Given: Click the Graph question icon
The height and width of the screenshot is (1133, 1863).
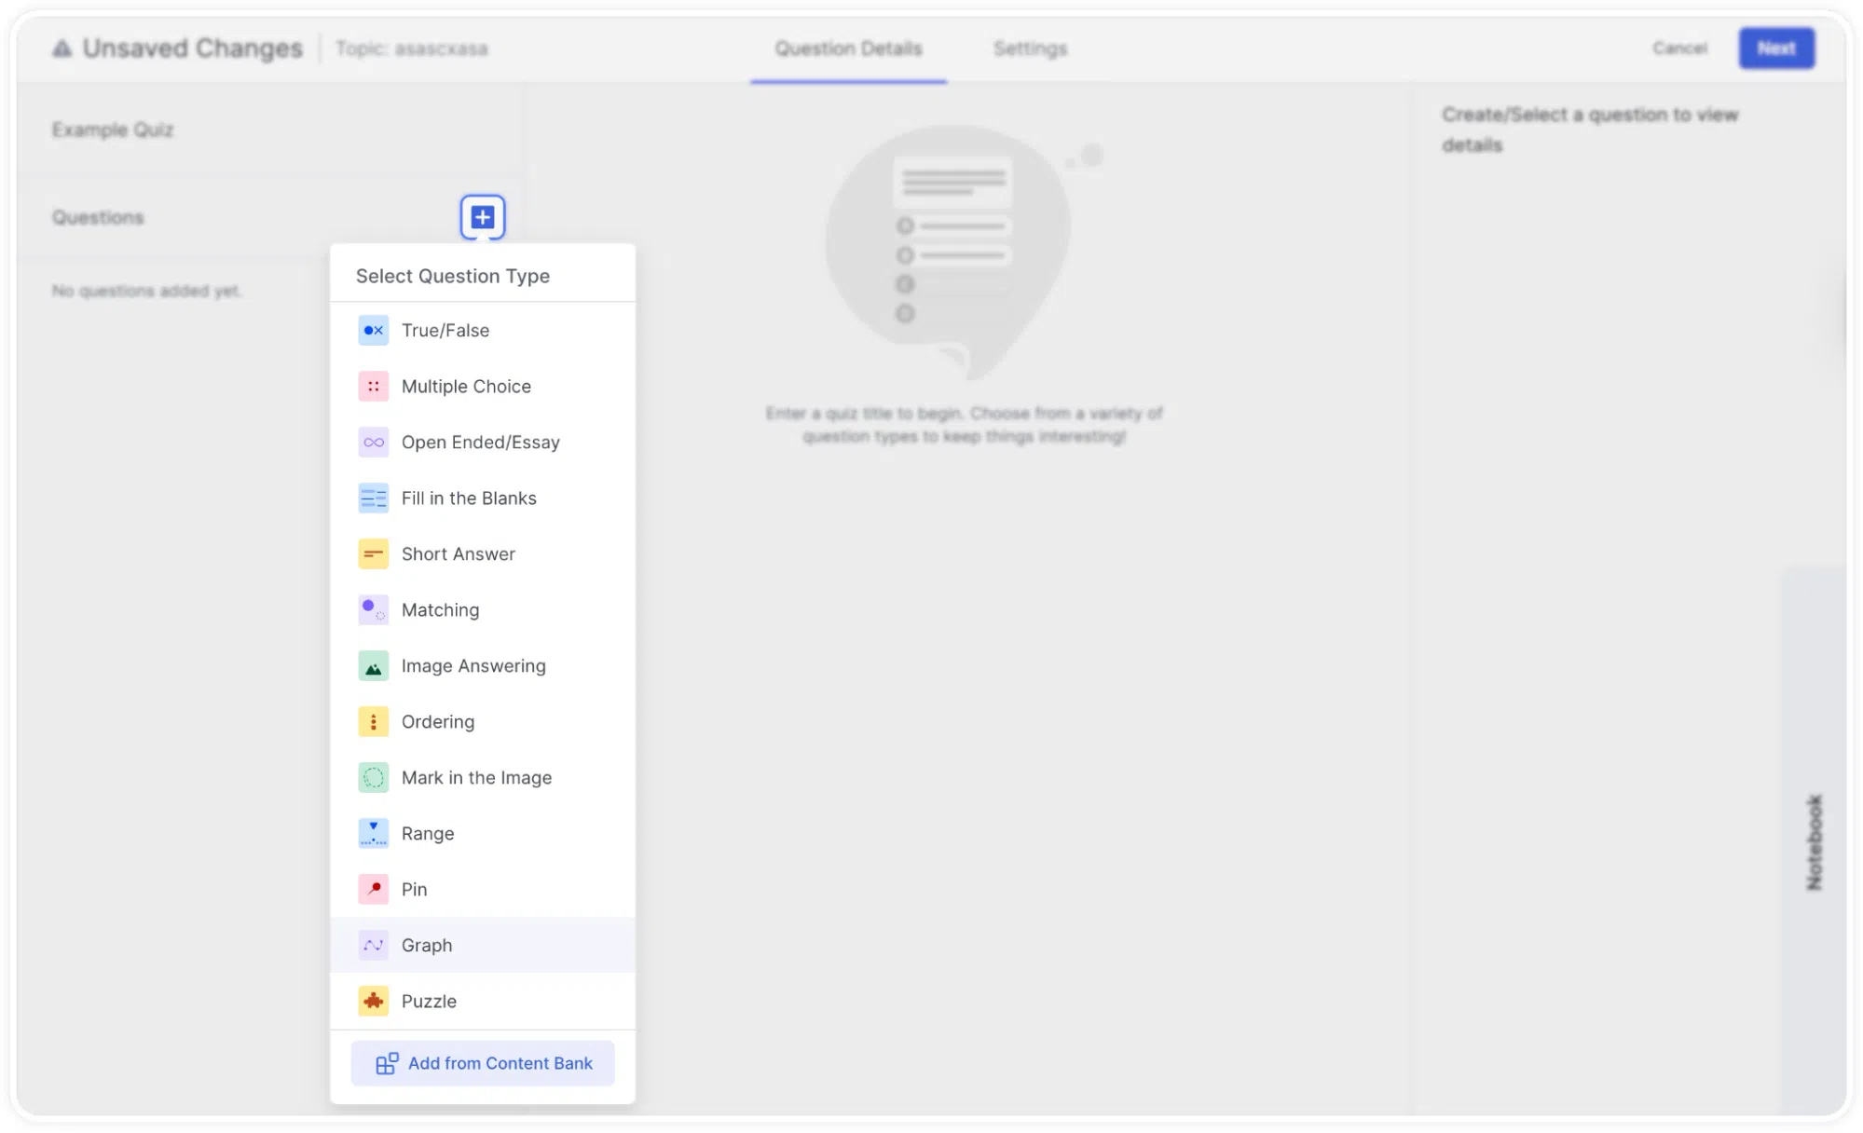Looking at the screenshot, I should [373, 945].
